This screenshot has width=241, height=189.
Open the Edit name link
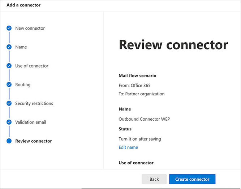[x=128, y=147]
